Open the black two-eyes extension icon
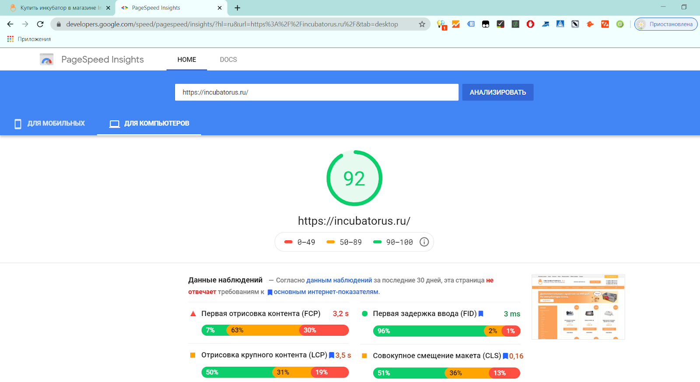700x382 pixels. click(486, 24)
